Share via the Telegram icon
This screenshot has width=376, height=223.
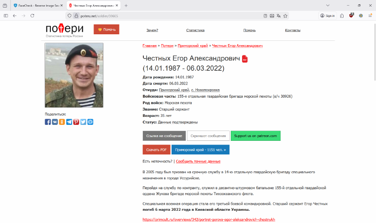69,122
